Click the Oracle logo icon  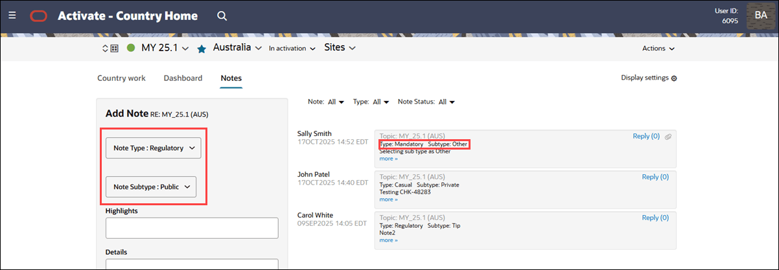tap(38, 16)
